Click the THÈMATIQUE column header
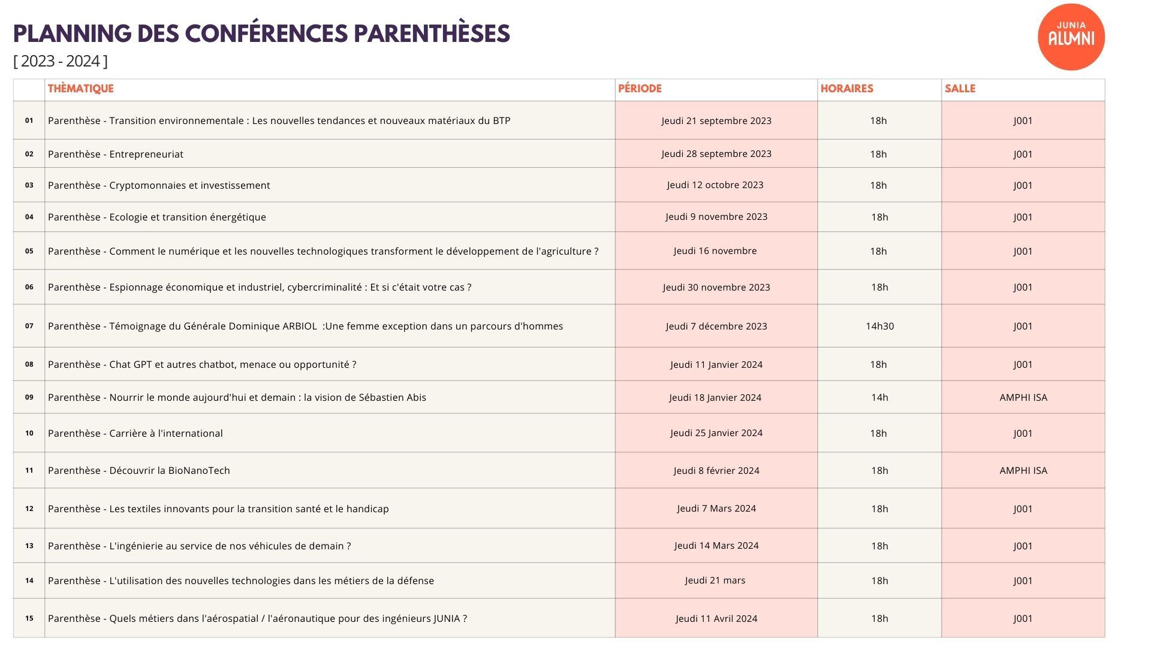The width and height of the screenshot is (1151, 647). (x=80, y=89)
